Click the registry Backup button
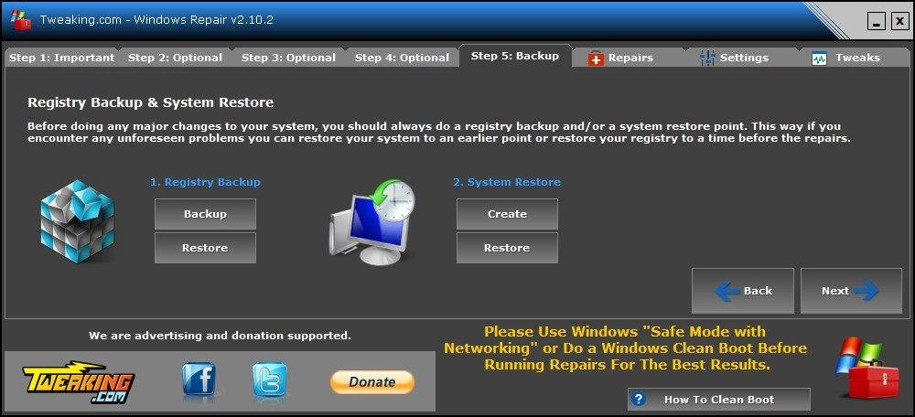This screenshot has height=417, width=915. point(205,214)
